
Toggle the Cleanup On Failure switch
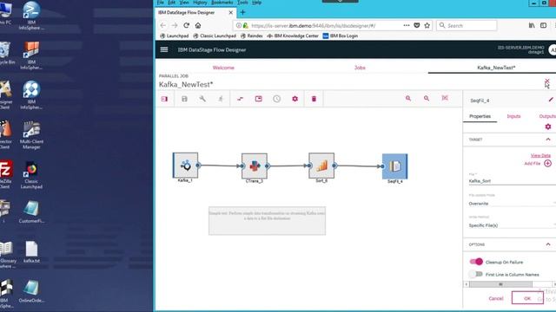[x=476, y=262]
